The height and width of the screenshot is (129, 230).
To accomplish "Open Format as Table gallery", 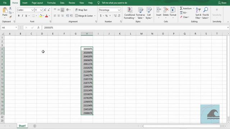I will point(141,13).
